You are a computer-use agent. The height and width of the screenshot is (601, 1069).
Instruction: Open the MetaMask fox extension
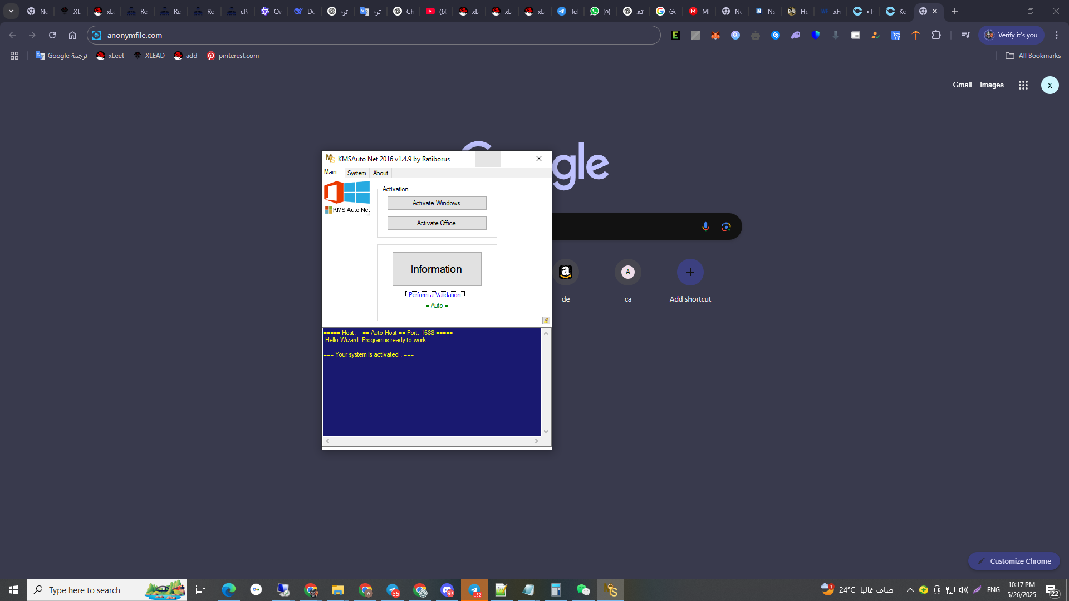point(715,35)
